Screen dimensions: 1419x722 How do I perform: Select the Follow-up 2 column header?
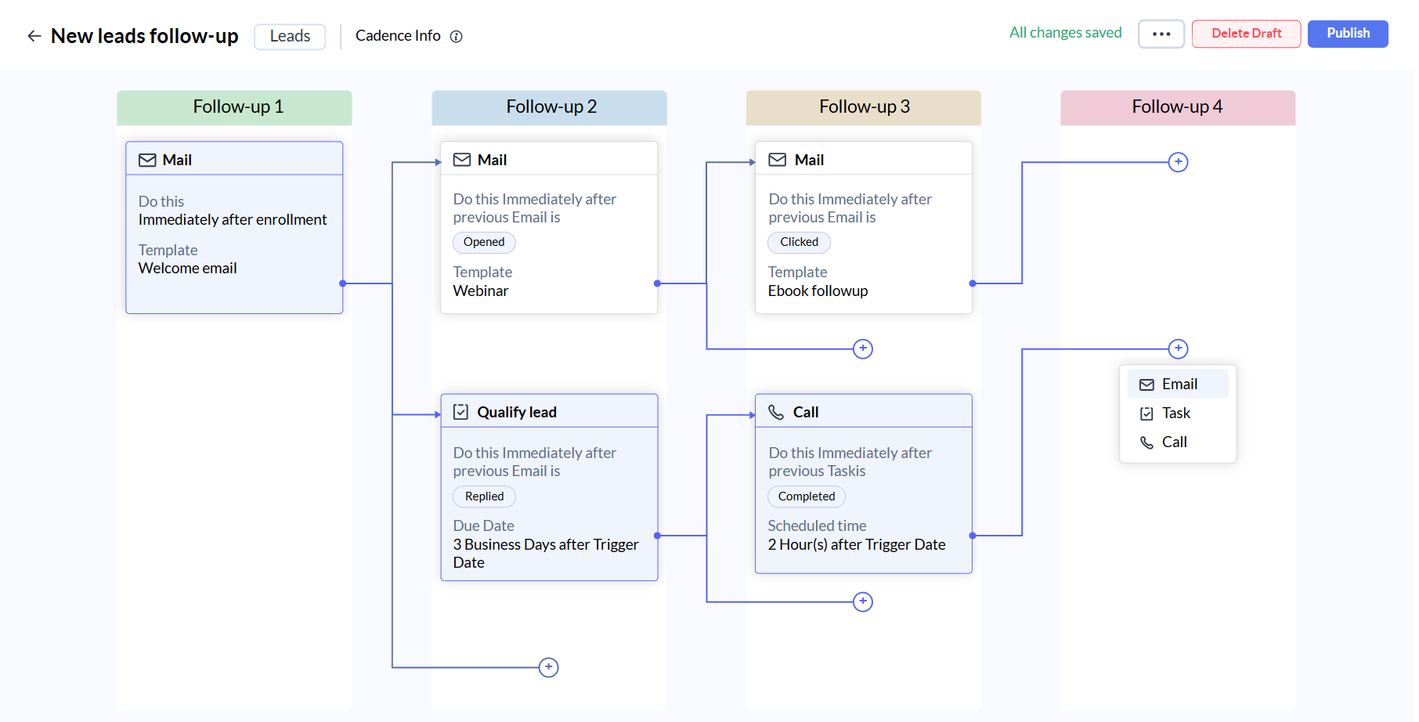point(549,107)
